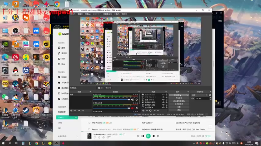Move scene down arrow in Scenes panel
The width and height of the screenshot is (261, 146).
pyautogui.click(x=83, y=111)
